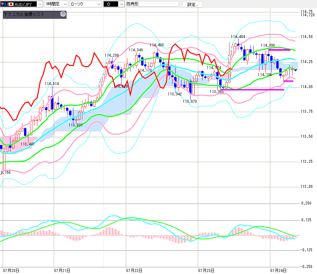Click the Japanese flag icon
This screenshot has width=317, height=274.
[x=11, y=4]
